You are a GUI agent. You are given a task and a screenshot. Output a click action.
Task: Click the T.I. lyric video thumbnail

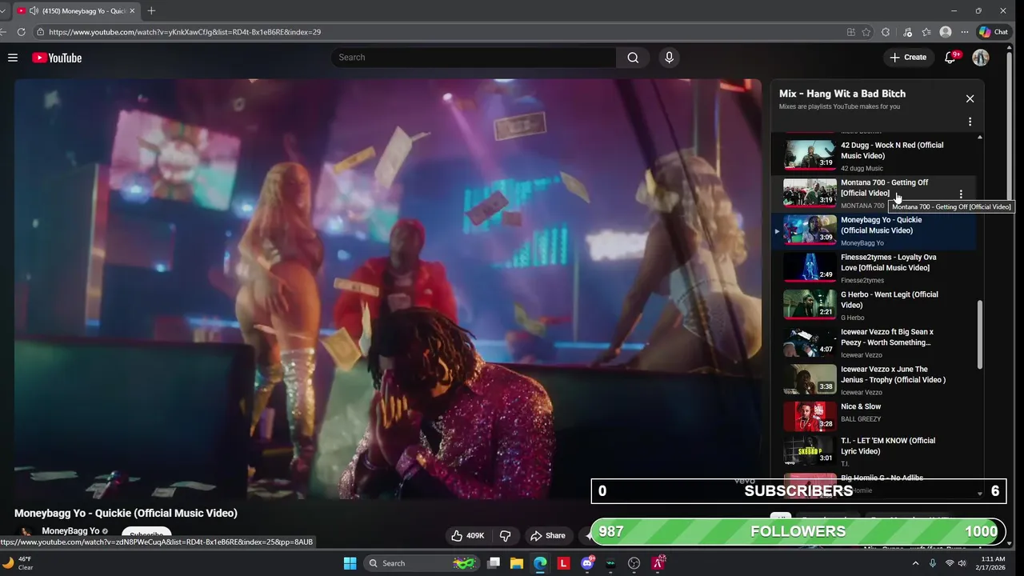click(810, 451)
